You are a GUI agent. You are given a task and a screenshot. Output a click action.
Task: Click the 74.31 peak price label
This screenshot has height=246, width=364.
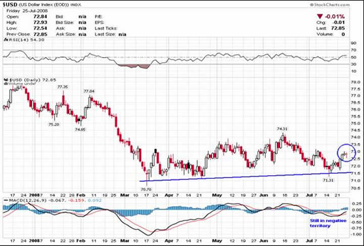click(282, 129)
